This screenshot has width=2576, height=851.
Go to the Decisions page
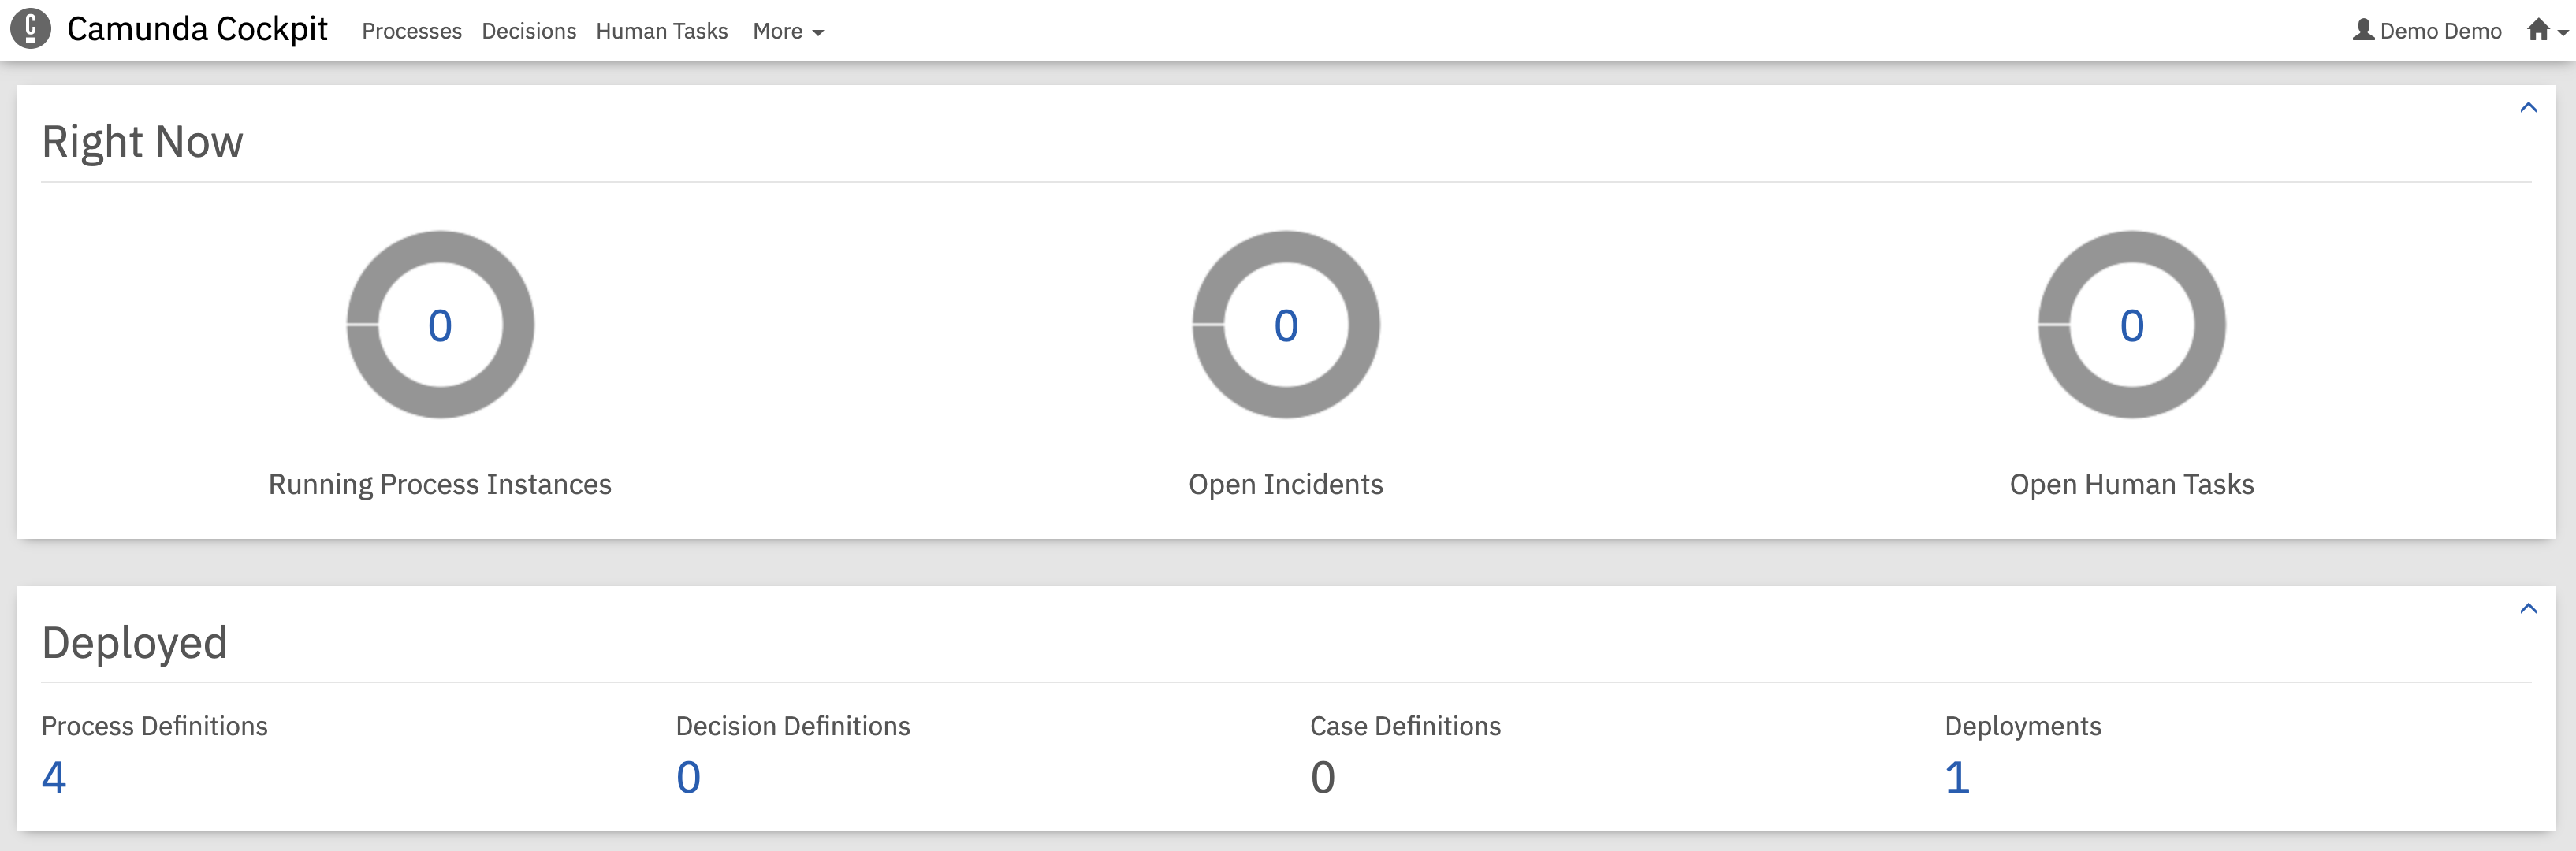pyautogui.click(x=528, y=32)
